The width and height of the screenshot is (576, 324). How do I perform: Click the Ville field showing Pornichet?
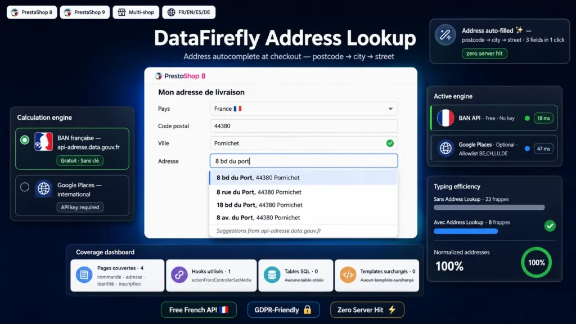pos(304,143)
